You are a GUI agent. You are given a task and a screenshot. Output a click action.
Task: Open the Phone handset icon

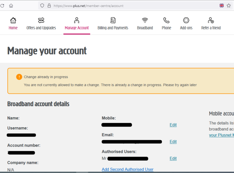(x=166, y=20)
